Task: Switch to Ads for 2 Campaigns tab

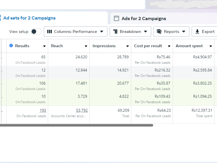Action: pos(144,19)
